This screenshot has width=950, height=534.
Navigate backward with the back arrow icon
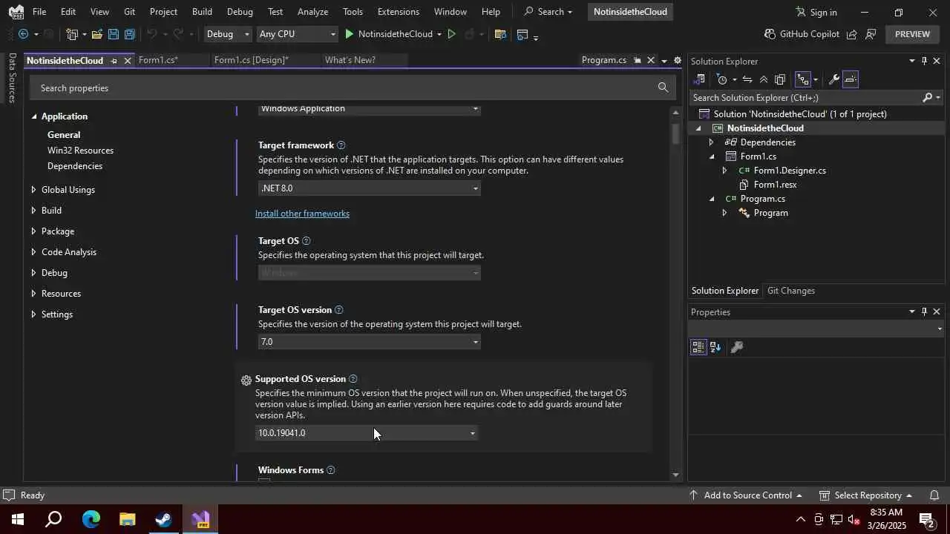click(x=23, y=34)
